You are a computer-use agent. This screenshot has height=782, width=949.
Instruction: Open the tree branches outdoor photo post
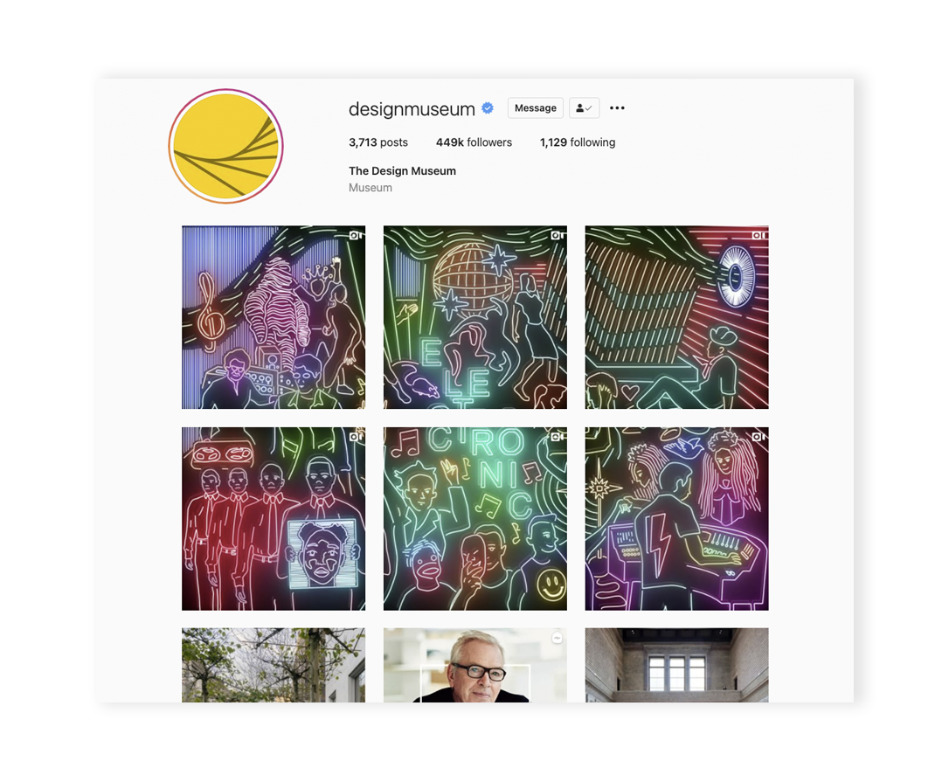(x=274, y=665)
